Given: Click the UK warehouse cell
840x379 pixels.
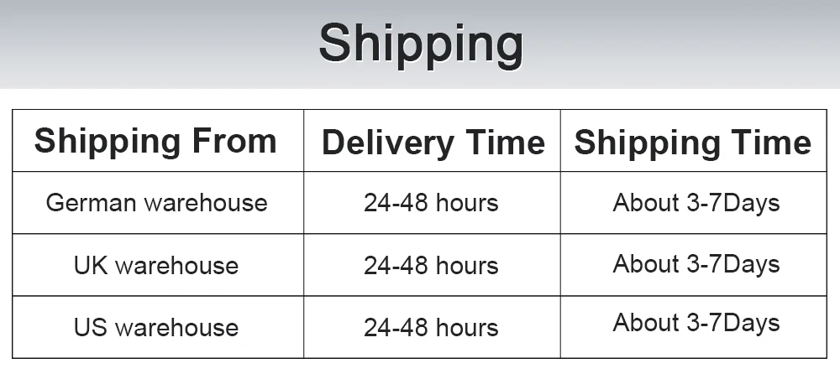Looking at the screenshot, I should pyautogui.click(x=156, y=265).
